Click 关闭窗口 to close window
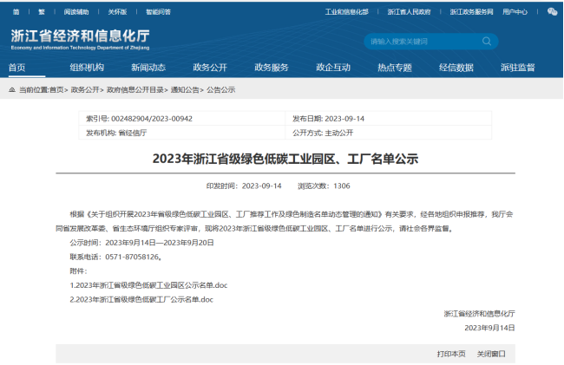Image resolution: width=564 pixels, height=365 pixels. click(491, 354)
